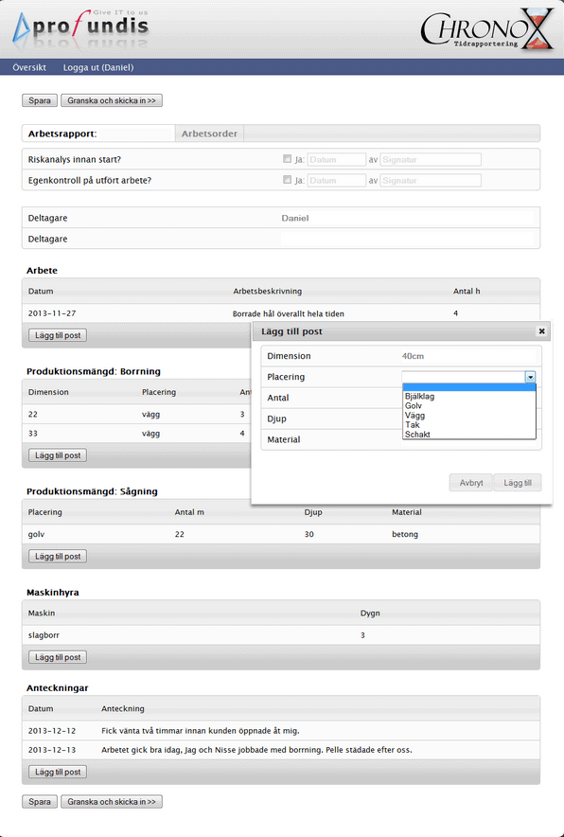Viewport: 564px width, 837px height.
Task: Click Logga ut (Daniel)
Action: click(x=98, y=67)
